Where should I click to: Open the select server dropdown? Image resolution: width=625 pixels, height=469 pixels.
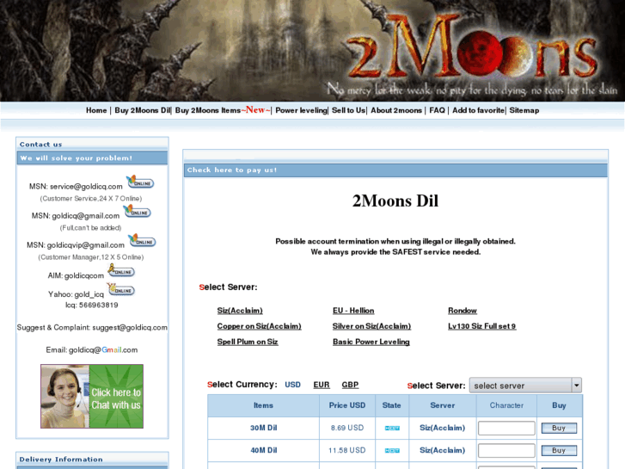(x=525, y=386)
